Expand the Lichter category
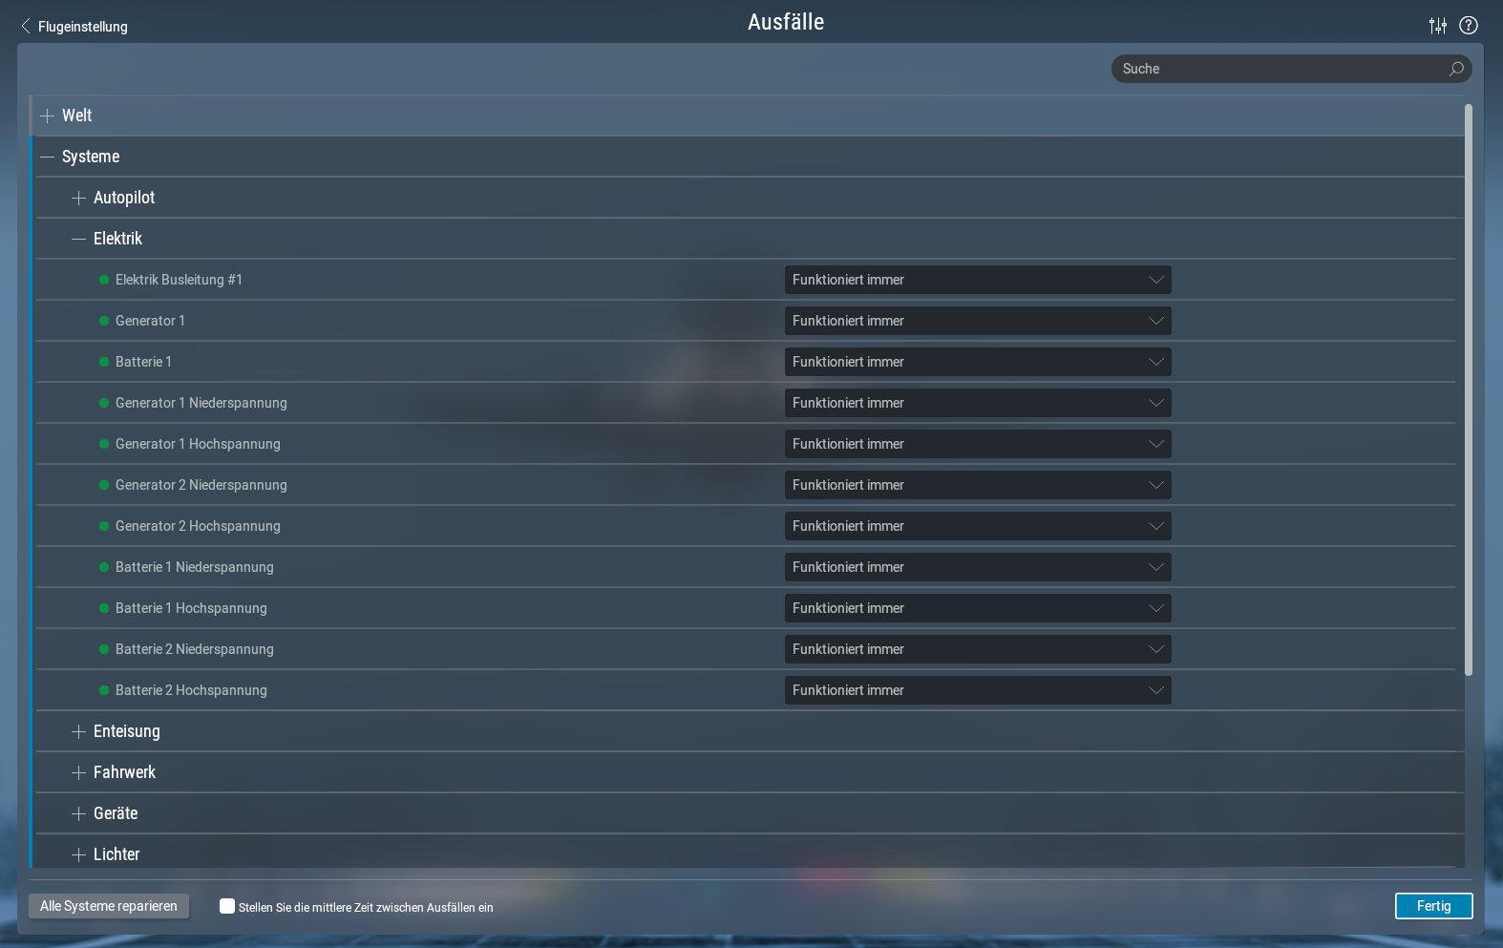 [78, 854]
